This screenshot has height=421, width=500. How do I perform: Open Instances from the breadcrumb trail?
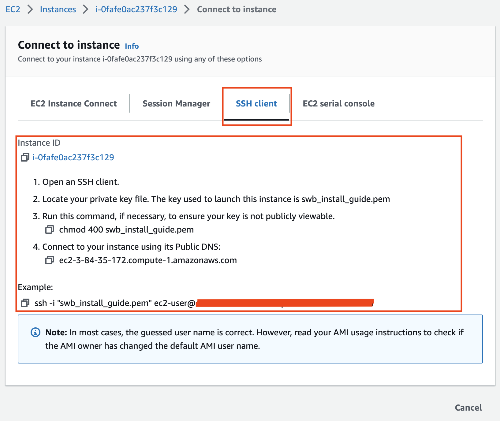(58, 9)
